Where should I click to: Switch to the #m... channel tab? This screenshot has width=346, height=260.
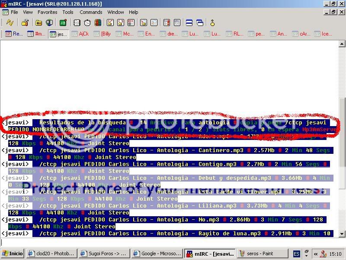click(x=36, y=34)
